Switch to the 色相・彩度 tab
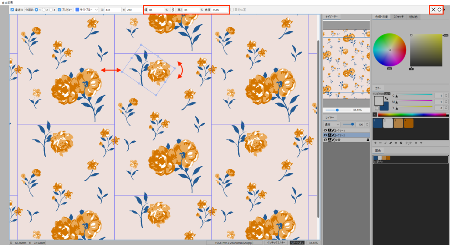The image size is (450, 245). pos(382,17)
